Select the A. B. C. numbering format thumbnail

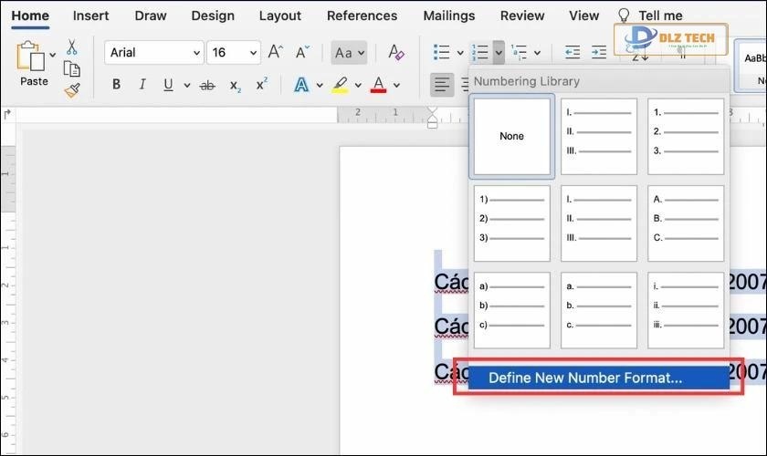(x=685, y=223)
